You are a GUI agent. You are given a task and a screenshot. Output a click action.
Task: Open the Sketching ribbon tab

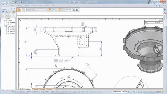point(19,6)
